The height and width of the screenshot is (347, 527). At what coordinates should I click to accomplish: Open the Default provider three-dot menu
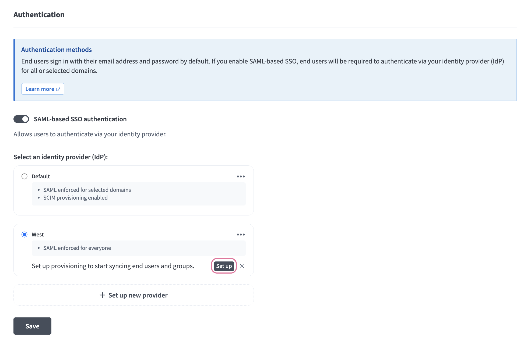click(x=241, y=176)
